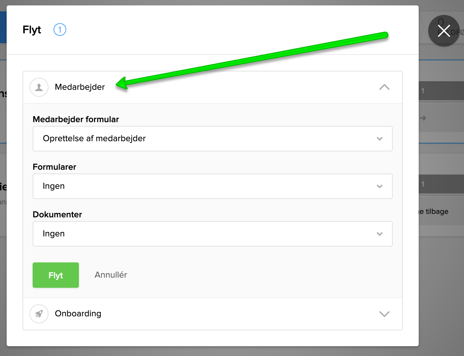Viewport: 464px width, 356px height.
Task: Click the blue circled number 1 badge
Action: point(60,30)
